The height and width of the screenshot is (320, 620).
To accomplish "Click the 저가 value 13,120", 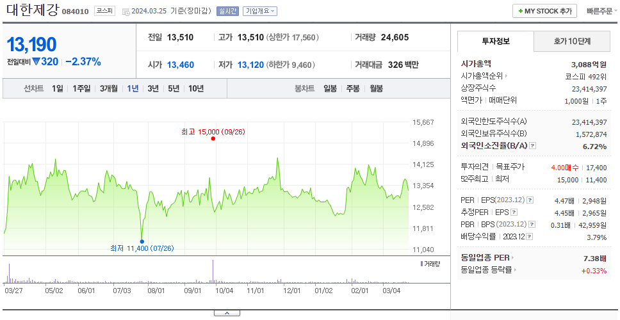I will (250, 65).
